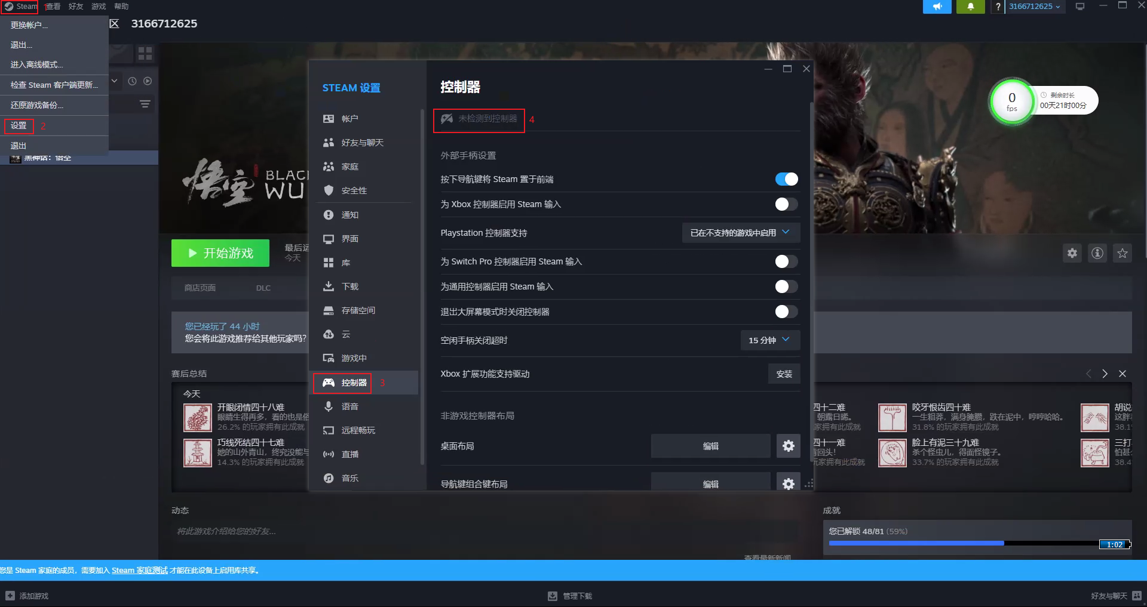
Task: Open 好友与聊天 in the bottom bar
Action: coord(1116,596)
